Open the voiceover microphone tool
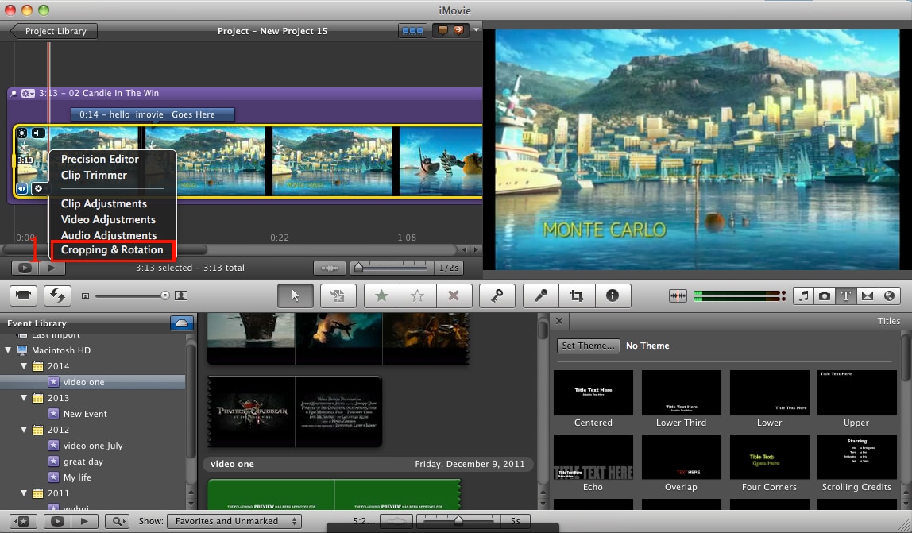This screenshot has height=533, width=912. pos(541,295)
